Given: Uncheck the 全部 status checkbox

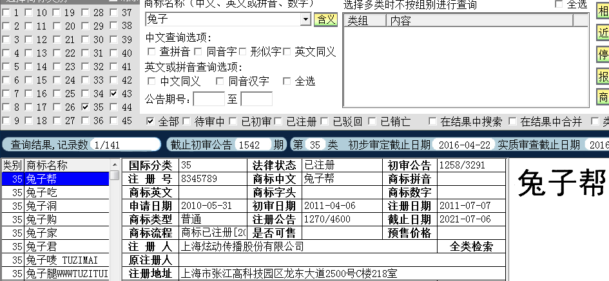Looking at the screenshot, I should 150,122.
